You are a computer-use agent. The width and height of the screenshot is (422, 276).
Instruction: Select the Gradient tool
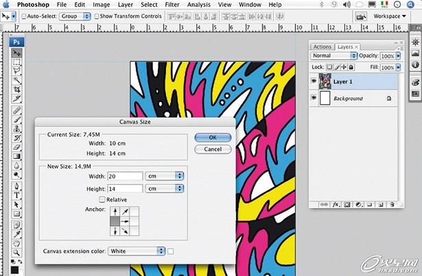coord(16,156)
